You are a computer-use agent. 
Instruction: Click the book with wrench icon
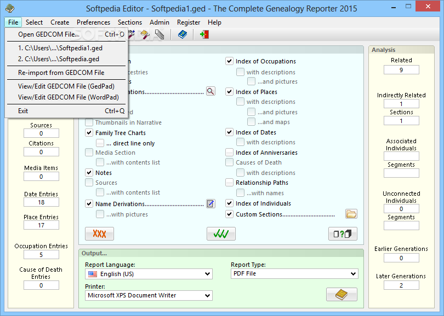[145, 35]
